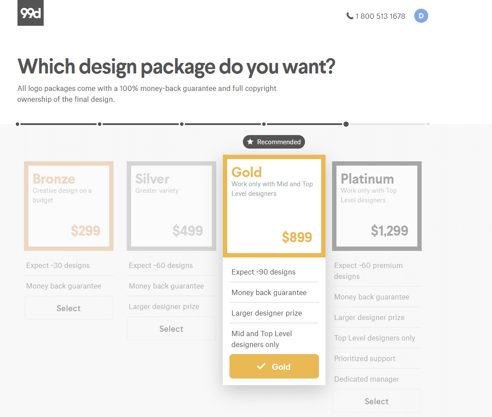Click the current larger progress step dot

tap(346, 124)
